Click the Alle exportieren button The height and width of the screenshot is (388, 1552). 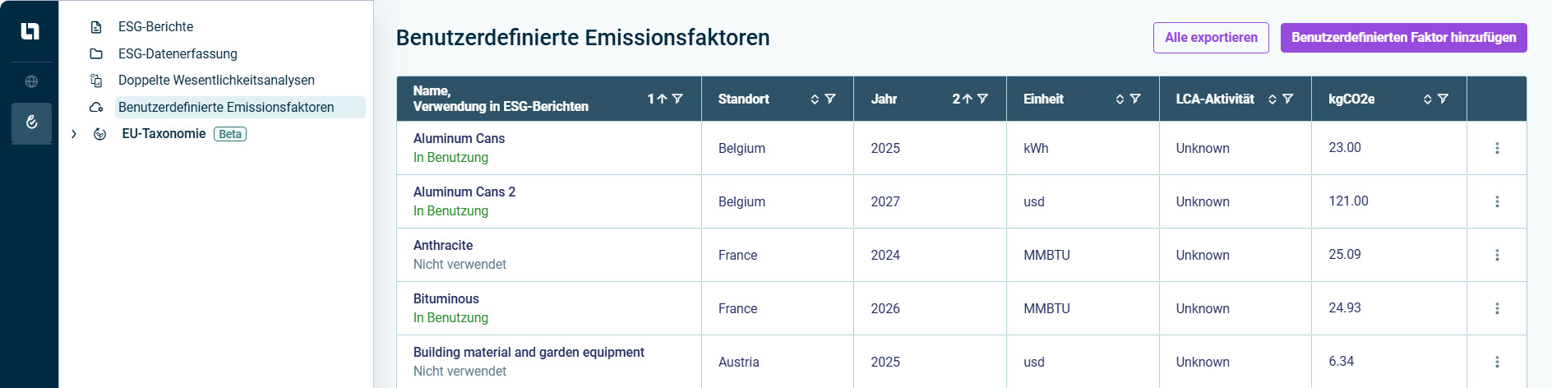(1211, 38)
